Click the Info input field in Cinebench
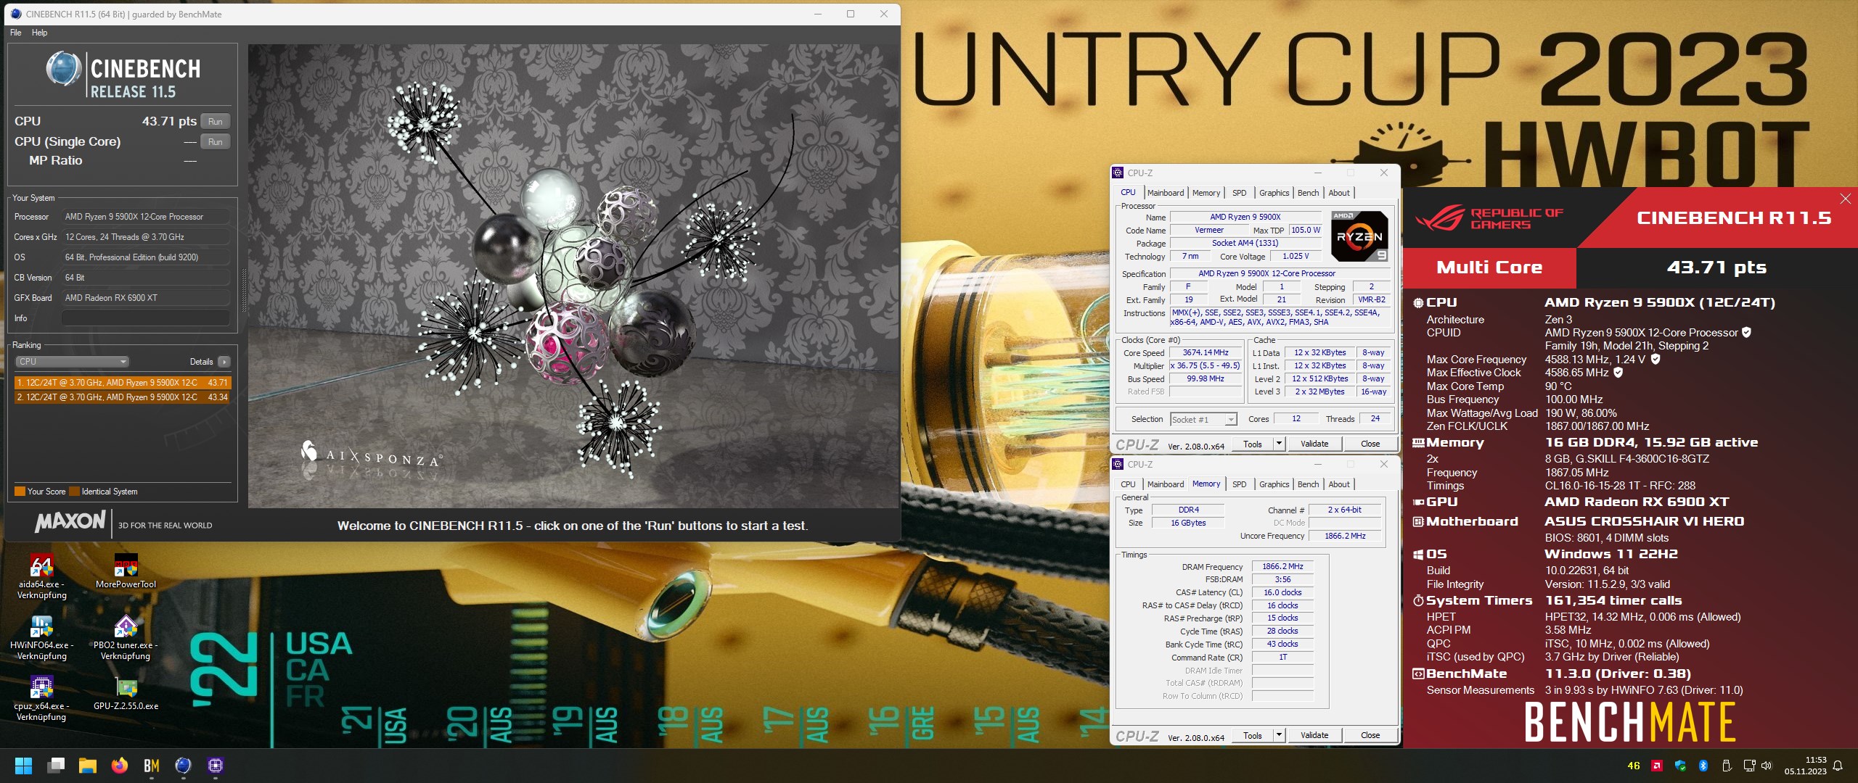 [146, 318]
